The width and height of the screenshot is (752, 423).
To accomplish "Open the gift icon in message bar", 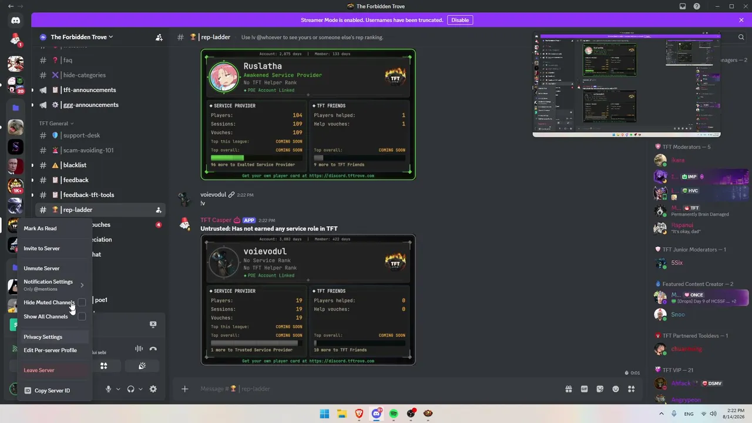I will [569, 389].
